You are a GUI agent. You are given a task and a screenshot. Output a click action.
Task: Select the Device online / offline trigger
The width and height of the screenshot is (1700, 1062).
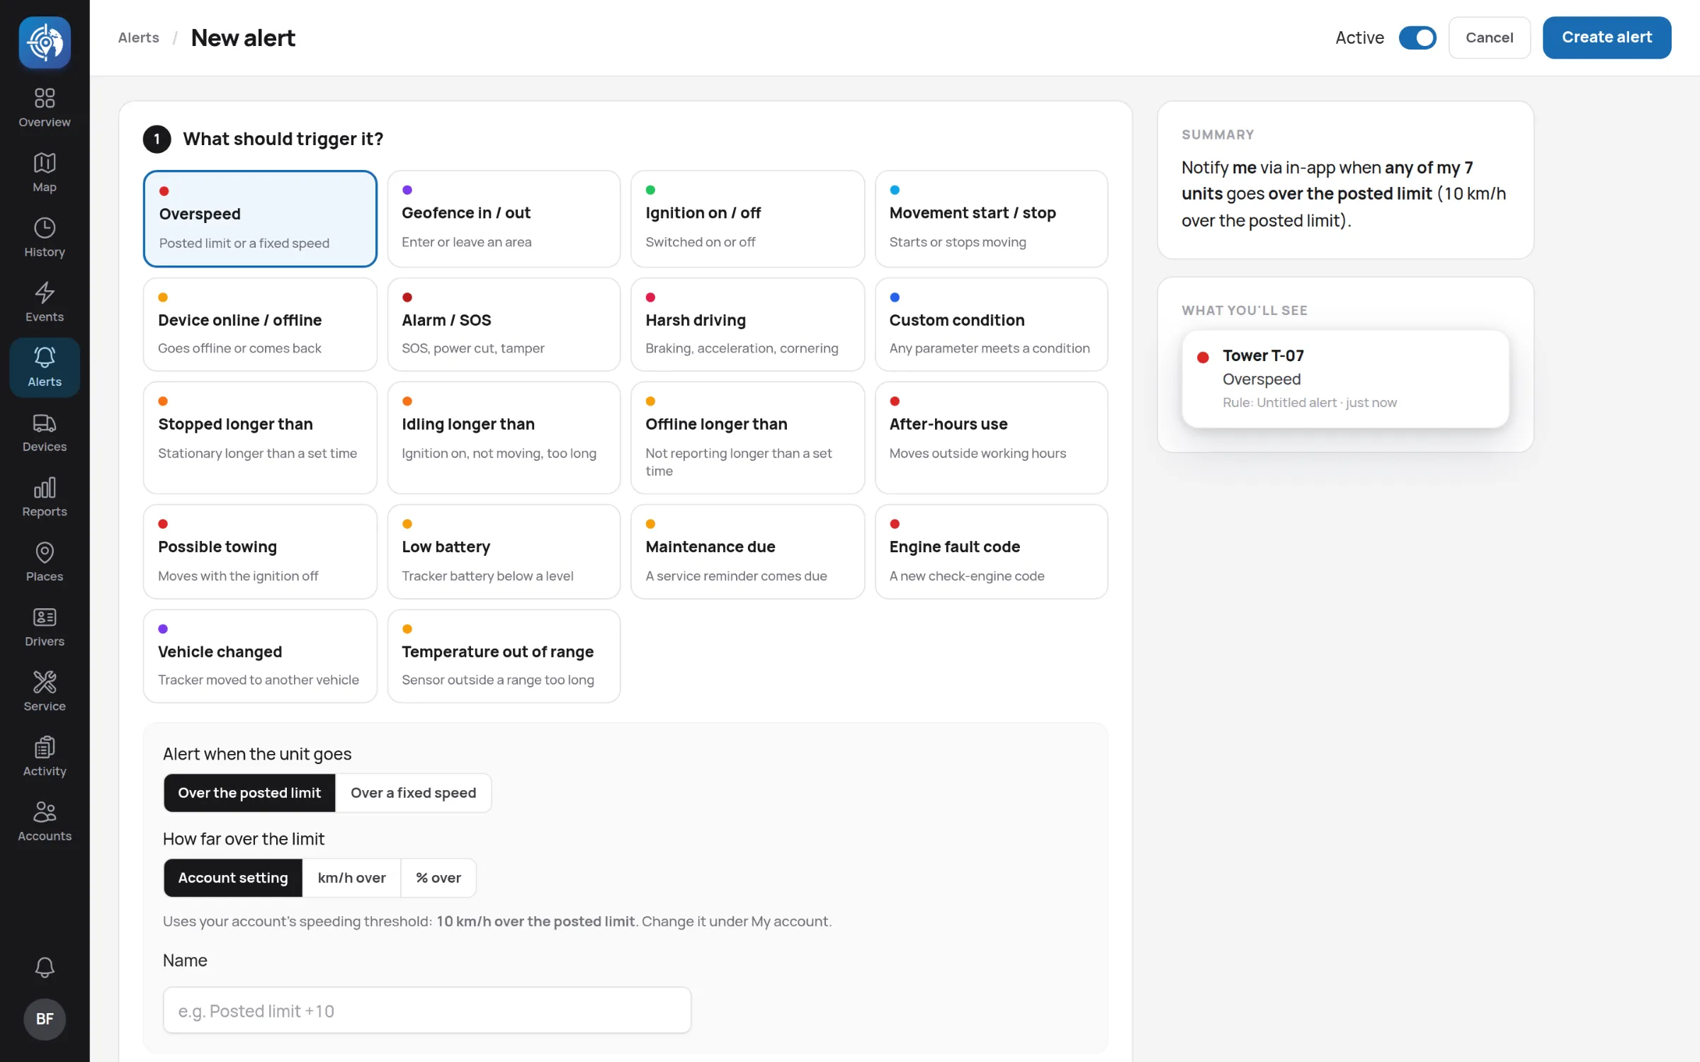[260, 324]
